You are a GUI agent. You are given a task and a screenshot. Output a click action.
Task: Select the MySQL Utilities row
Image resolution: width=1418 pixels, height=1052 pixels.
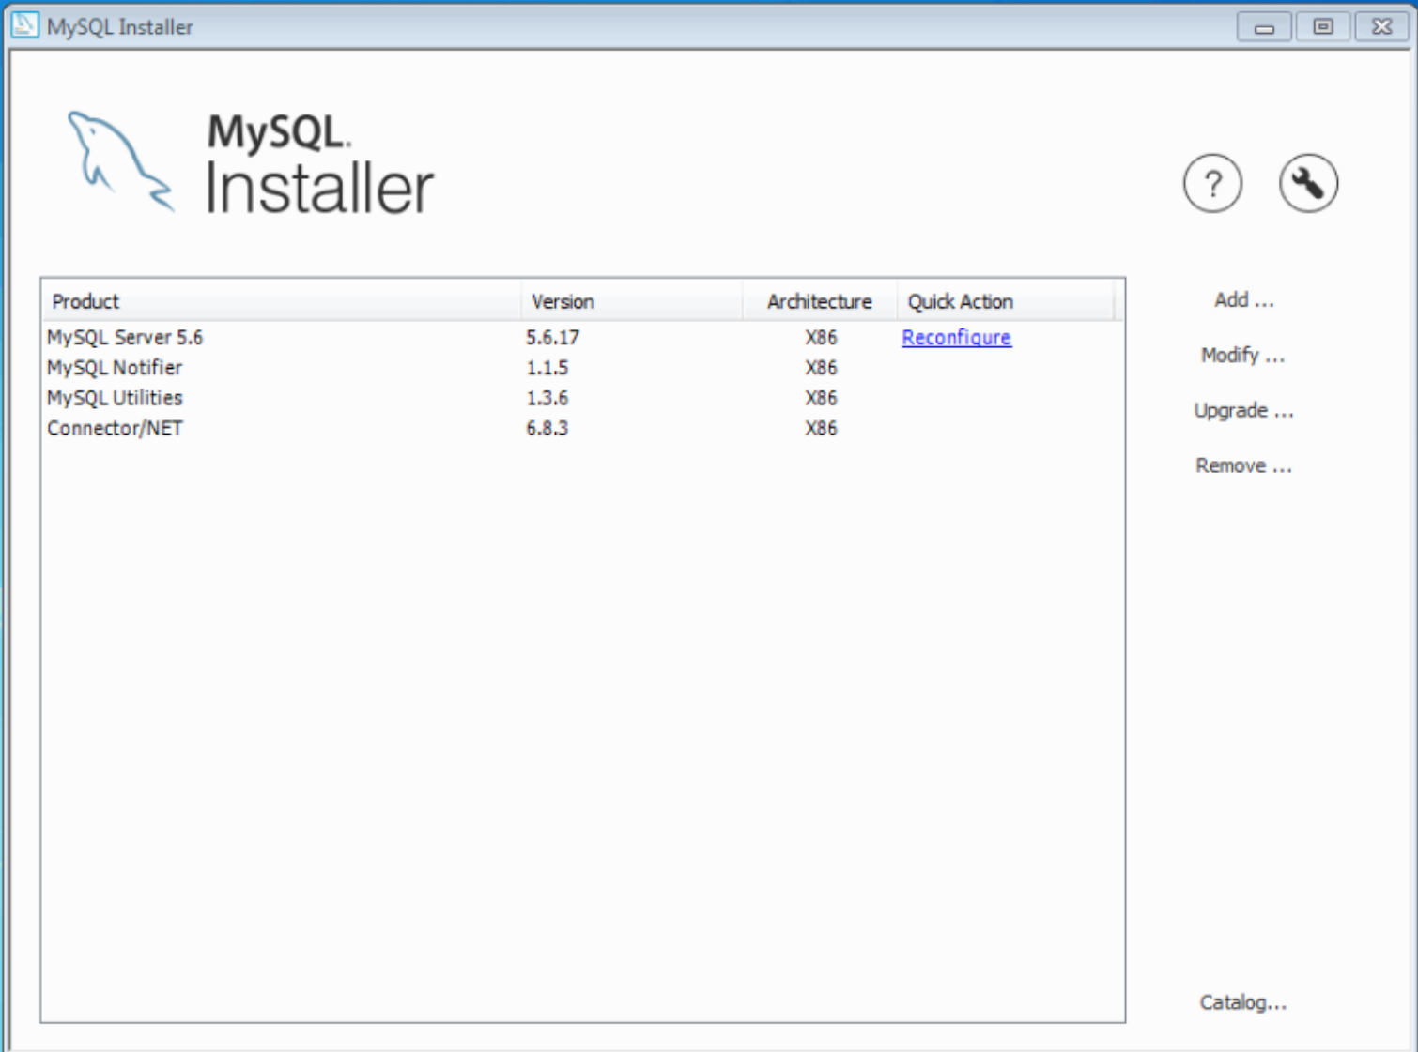[115, 398]
